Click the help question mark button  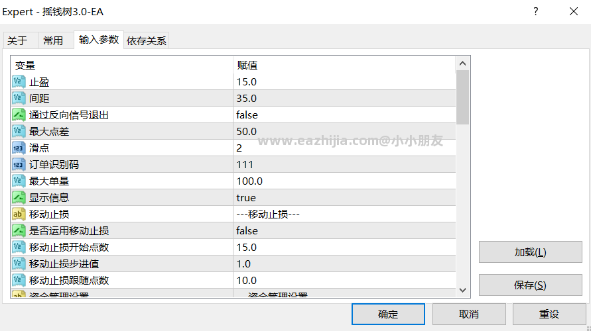tap(535, 12)
